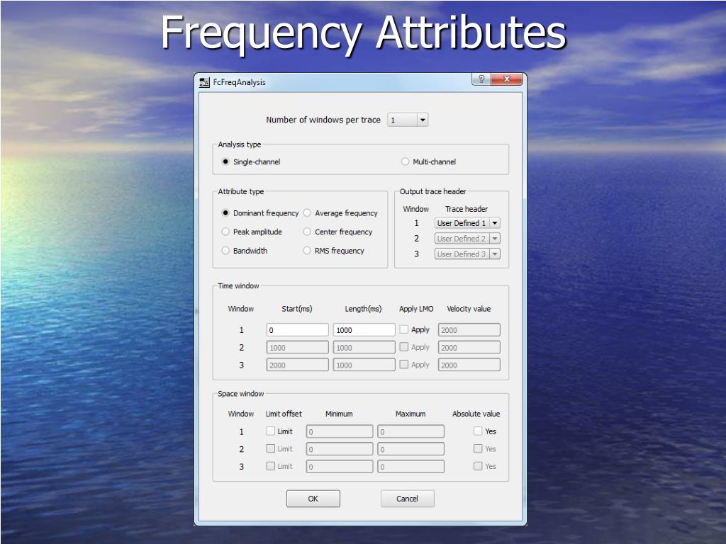
Task: Close the FcFreqAnalysis dialog
Action: pyautogui.click(x=506, y=79)
